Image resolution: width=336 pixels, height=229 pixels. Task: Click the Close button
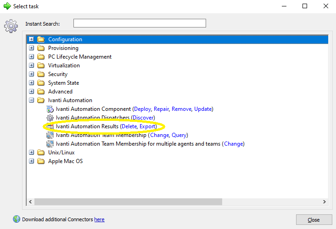point(314,219)
